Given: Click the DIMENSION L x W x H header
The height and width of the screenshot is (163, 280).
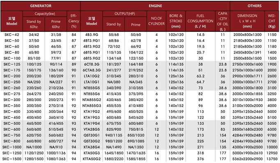Looking at the screenshot, I should (247, 21).
